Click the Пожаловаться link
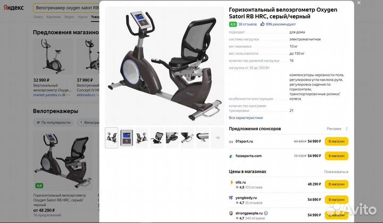 click(x=336, y=172)
